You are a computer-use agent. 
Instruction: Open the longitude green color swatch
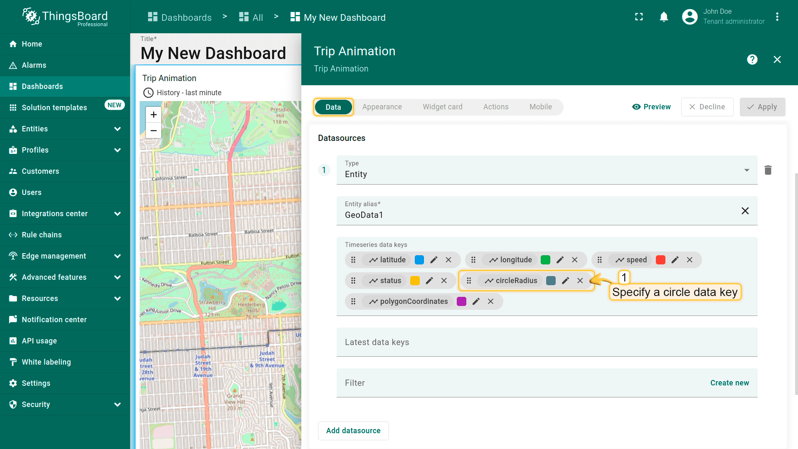click(545, 260)
